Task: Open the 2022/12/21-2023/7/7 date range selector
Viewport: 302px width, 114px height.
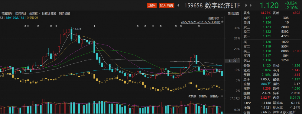Action: pyautogui.click(x=200, y=22)
